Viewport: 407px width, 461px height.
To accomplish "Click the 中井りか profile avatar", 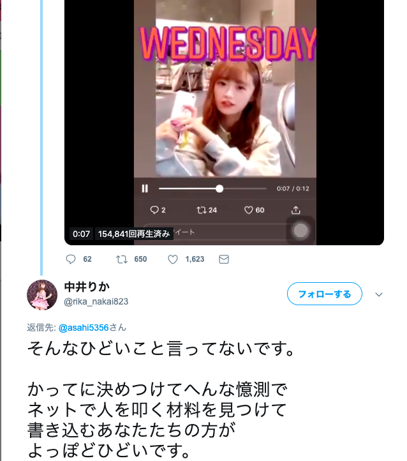I will (42, 295).
